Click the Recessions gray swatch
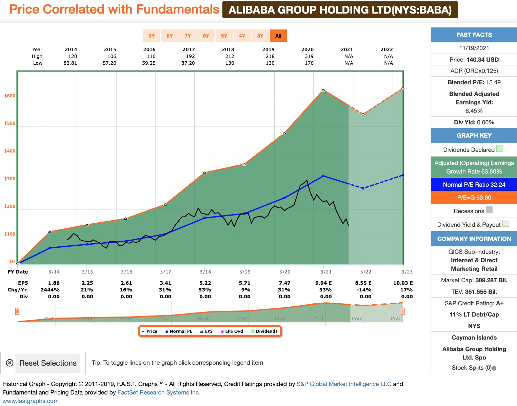 pos(489,210)
